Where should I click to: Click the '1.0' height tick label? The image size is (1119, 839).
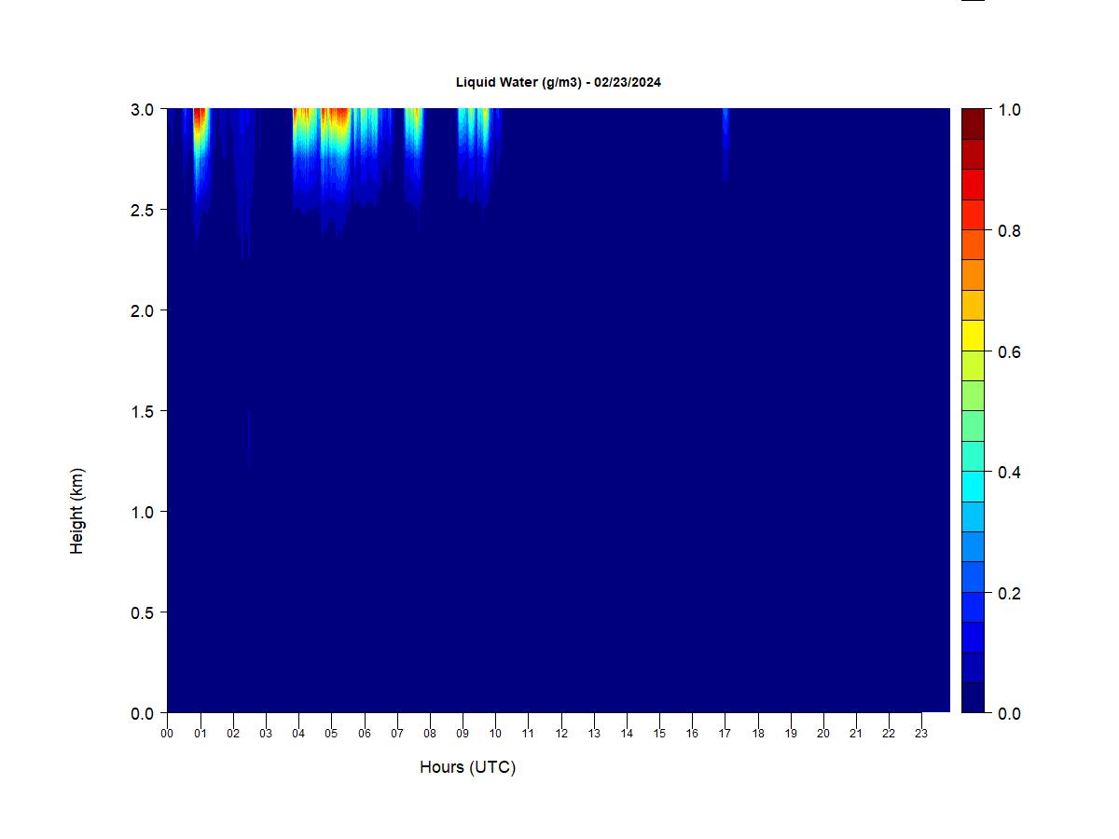[143, 512]
